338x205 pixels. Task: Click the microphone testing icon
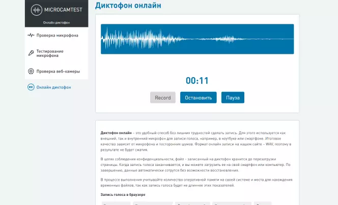click(x=31, y=53)
